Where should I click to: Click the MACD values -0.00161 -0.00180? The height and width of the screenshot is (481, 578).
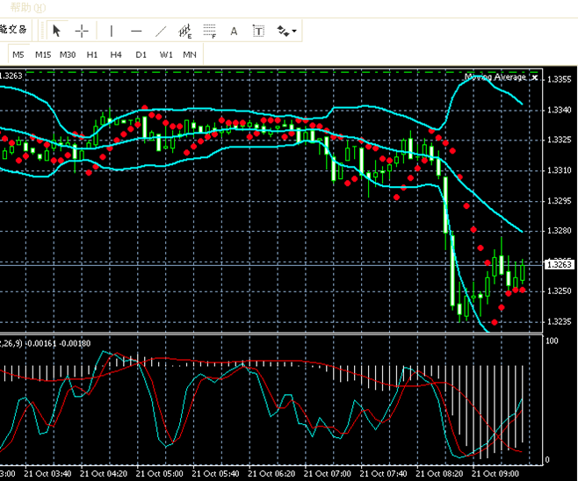[58, 343]
